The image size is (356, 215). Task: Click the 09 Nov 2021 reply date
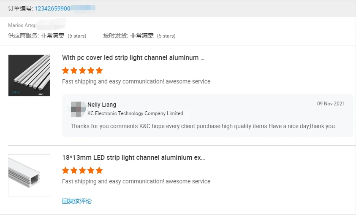[x=331, y=104]
